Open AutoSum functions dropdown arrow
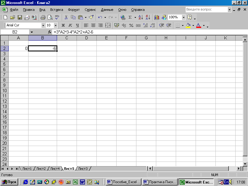The height and width of the screenshot is (186, 248). coord(135,17)
